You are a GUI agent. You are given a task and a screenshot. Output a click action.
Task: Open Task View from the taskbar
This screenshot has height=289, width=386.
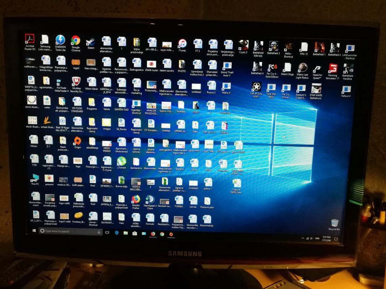tap(107, 232)
